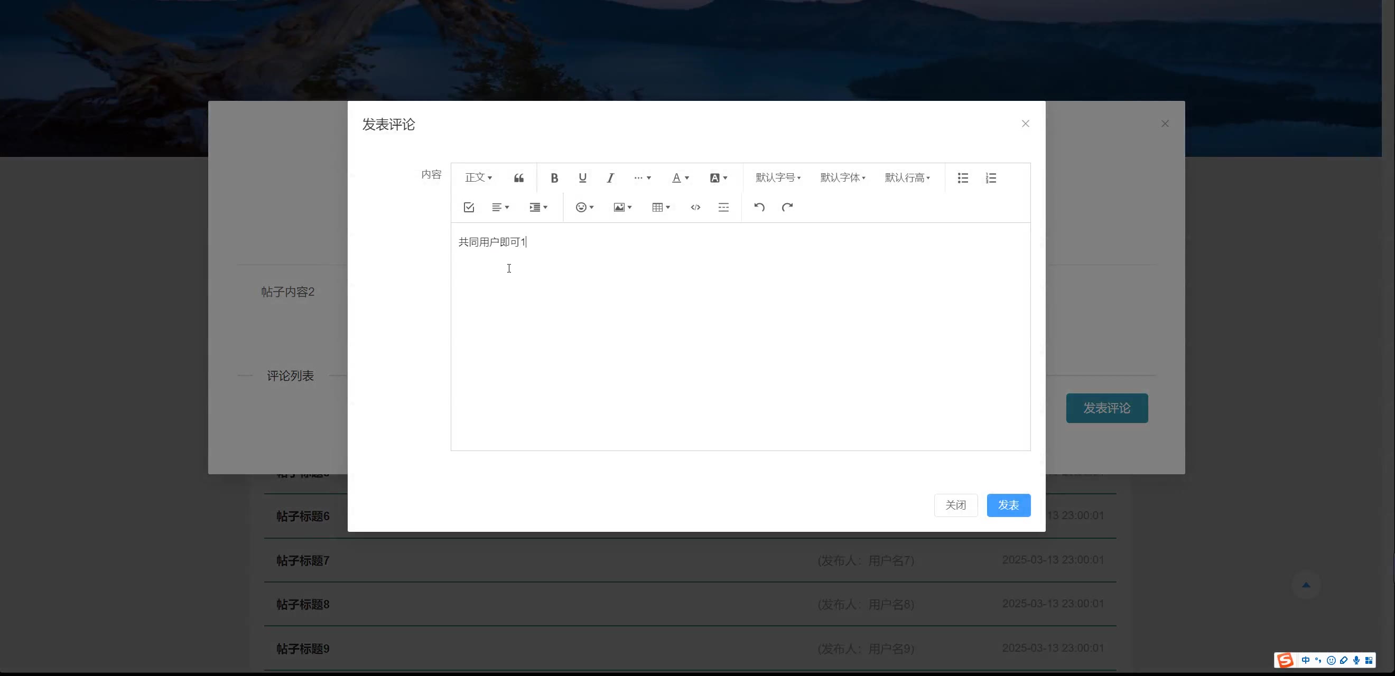The width and height of the screenshot is (1395, 676).
Task: Open the 默认字号 font size dropdown
Action: tap(778, 178)
